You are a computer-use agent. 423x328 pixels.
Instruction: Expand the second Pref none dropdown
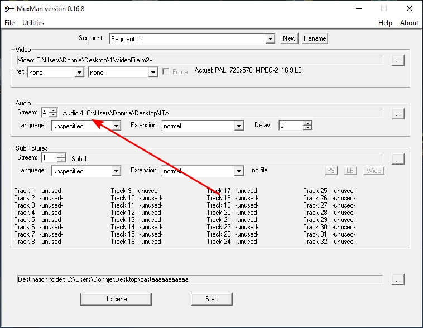point(153,73)
